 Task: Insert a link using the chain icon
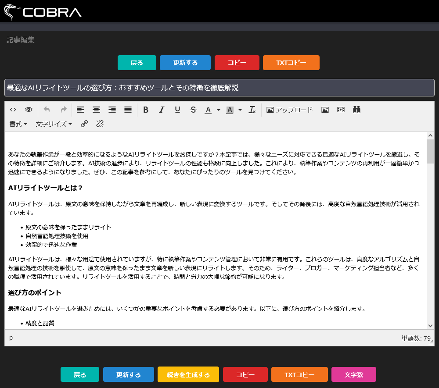click(x=84, y=124)
